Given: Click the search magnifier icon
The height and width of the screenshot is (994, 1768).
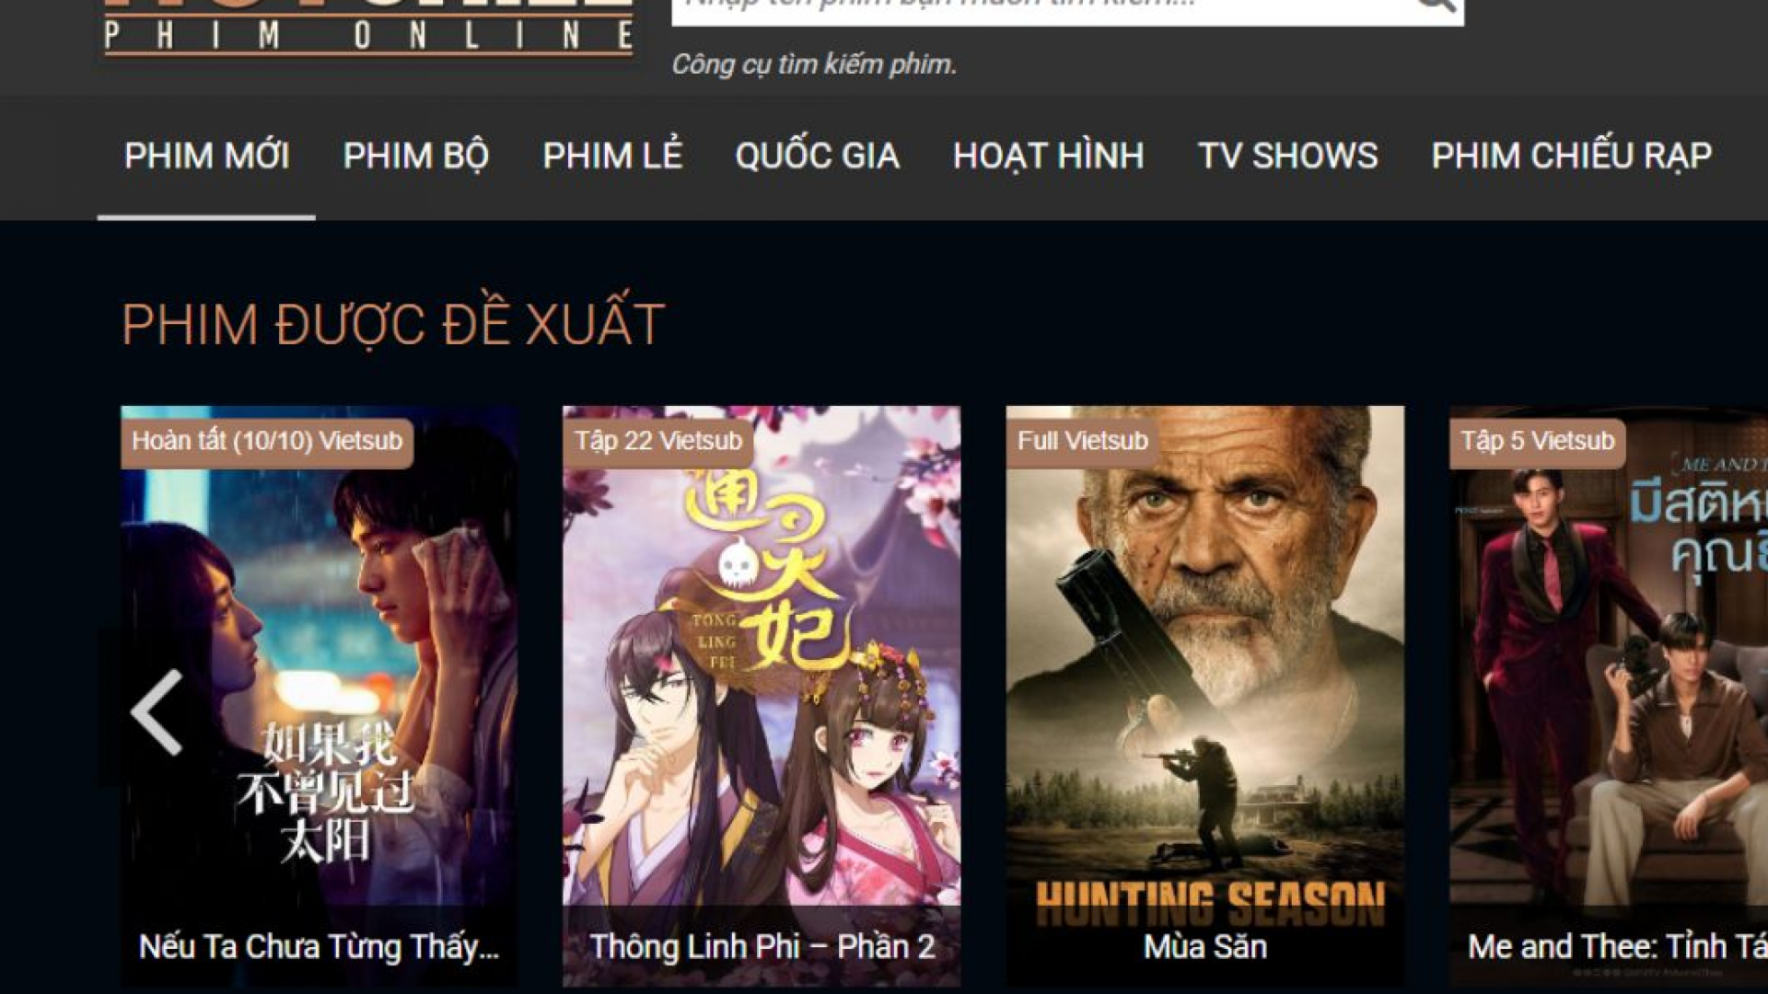Looking at the screenshot, I should pos(1436,6).
